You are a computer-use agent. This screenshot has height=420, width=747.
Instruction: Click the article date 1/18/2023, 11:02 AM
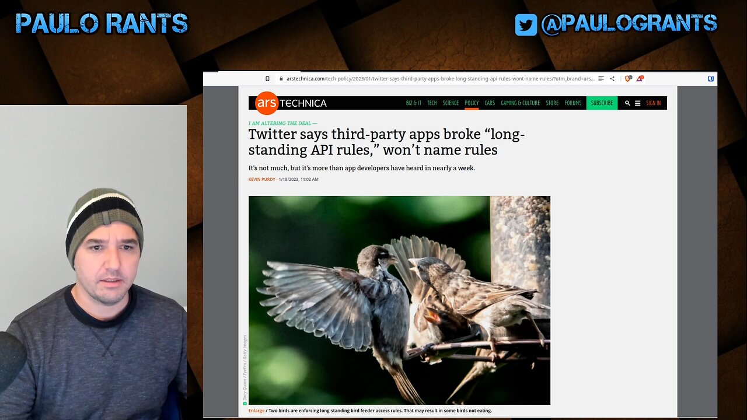[x=298, y=180]
